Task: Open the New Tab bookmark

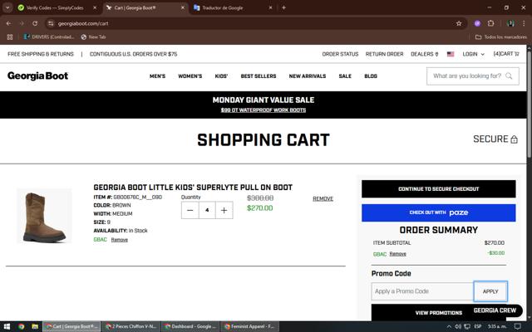Action: coord(94,37)
